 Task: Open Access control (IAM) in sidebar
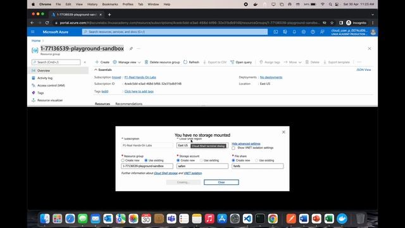pyautogui.click(x=51, y=85)
